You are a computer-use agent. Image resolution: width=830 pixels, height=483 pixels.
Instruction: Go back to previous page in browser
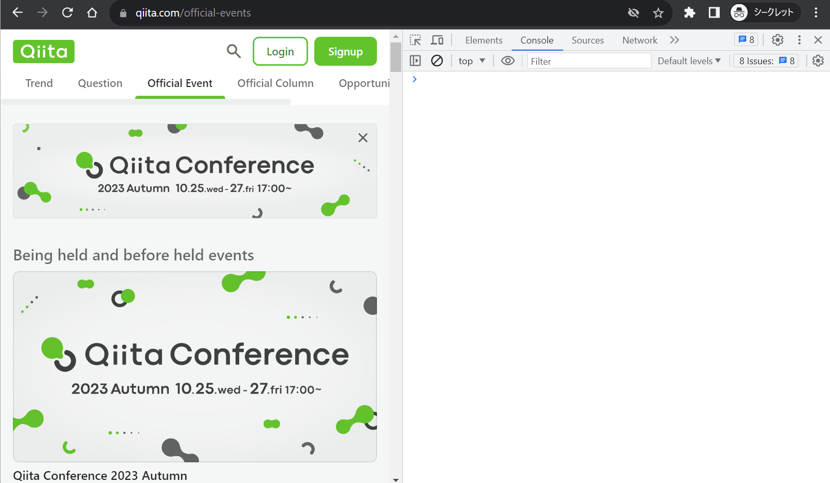coord(18,12)
